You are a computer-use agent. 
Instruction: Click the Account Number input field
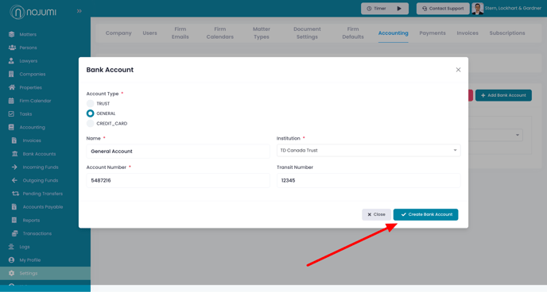point(178,180)
